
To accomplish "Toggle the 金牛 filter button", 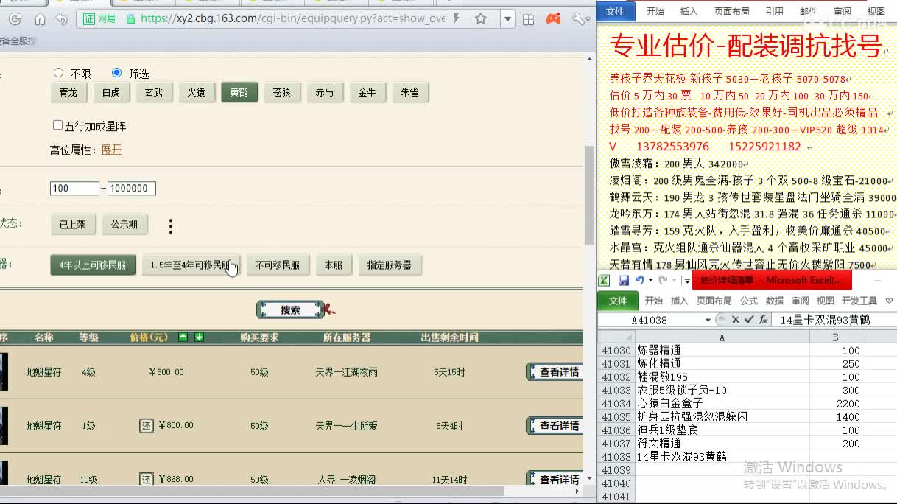I will (367, 92).
